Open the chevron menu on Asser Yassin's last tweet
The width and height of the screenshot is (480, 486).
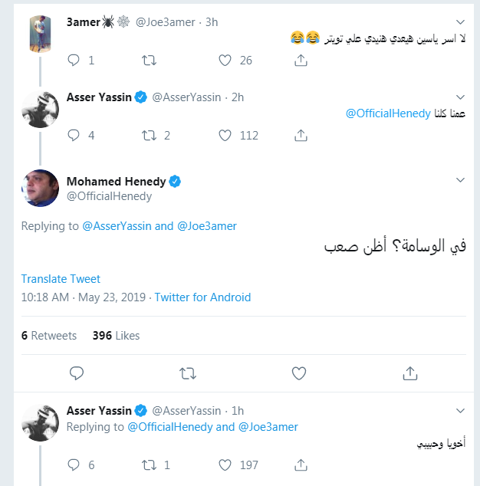(460, 410)
